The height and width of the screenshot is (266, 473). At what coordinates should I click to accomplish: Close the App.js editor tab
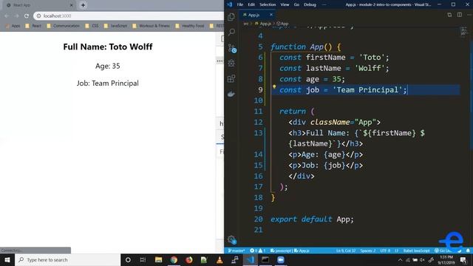pos(271,15)
